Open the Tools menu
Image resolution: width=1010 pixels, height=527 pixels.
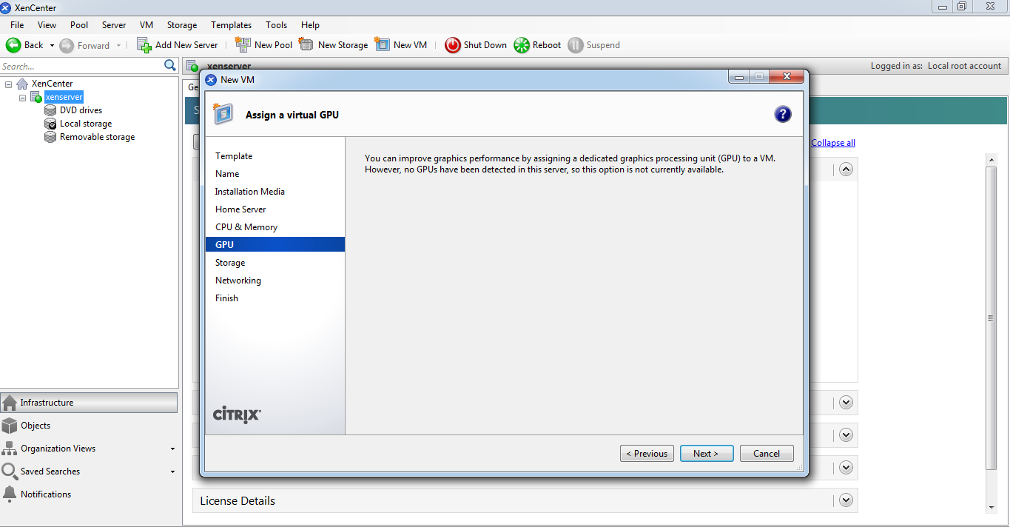(x=277, y=25)
